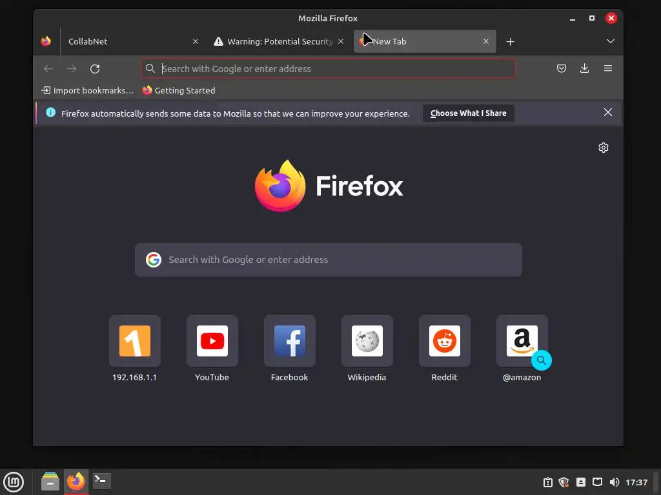Screen dimensions: 661x495
Task: Open the Linux Mint start menu
Action: 14,482
